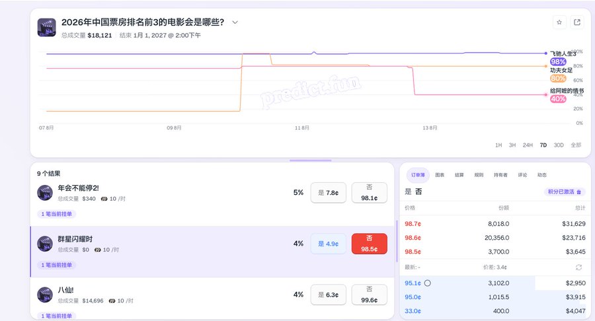Viewport: 595px width, 321px height.
Task: Click the market clapperboard icon beside the title
Action: click(47, 27)
